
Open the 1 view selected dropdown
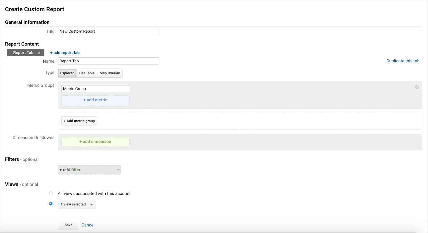coord(77,204)
